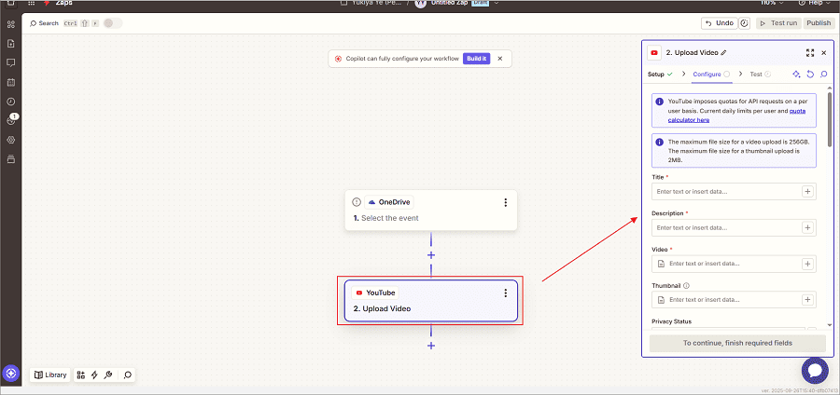
Task: Open the YouTube step three-dot menu
Action: [505, 293]
